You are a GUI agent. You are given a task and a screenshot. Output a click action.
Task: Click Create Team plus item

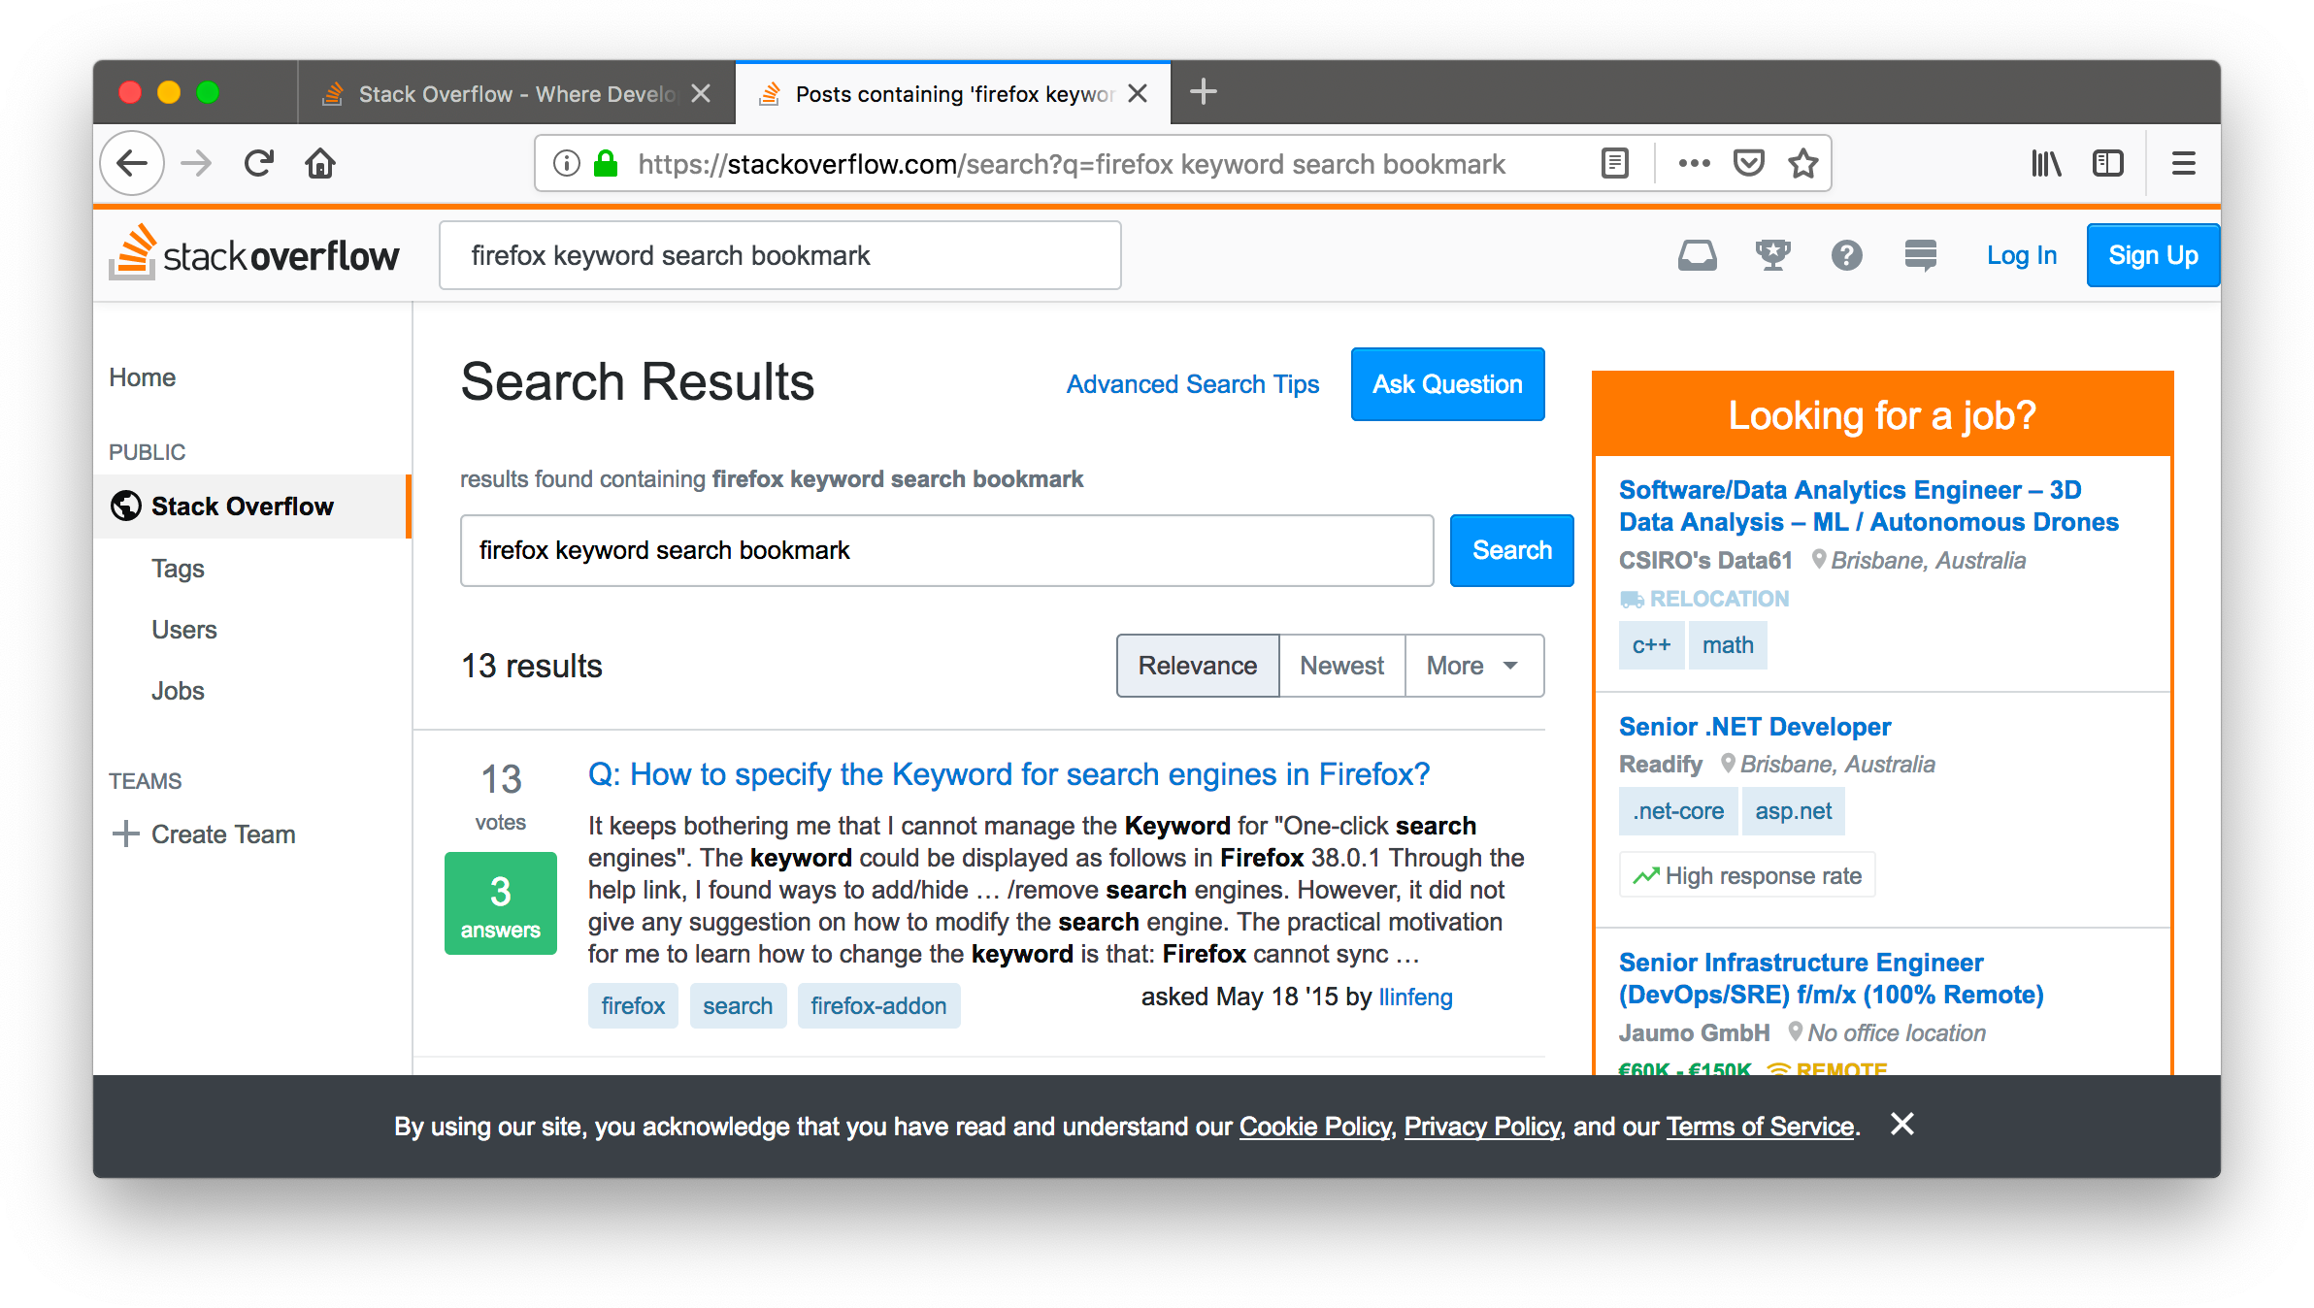pyautogui.click(x=204, y=834)
